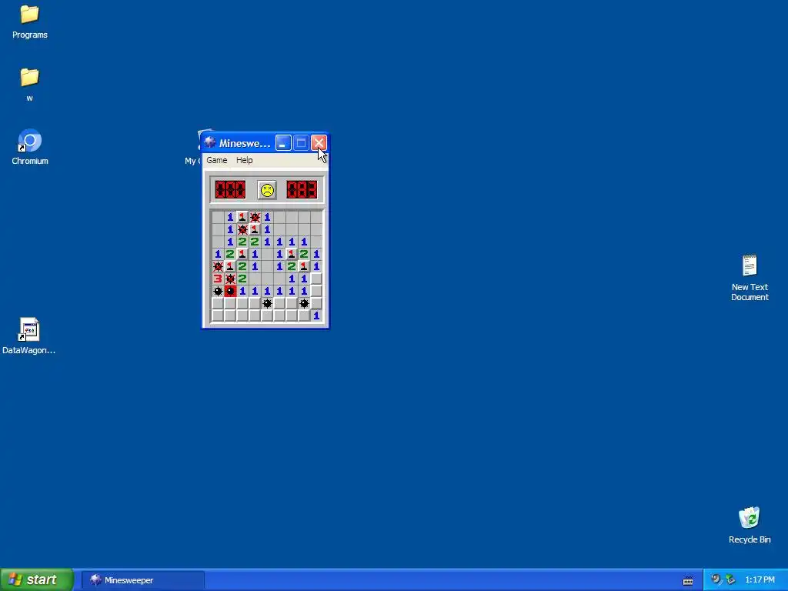Viewport: 788px width, 591px height.
Task: Click the crossed-out mine in the board's top row
Action: (255, 217)
